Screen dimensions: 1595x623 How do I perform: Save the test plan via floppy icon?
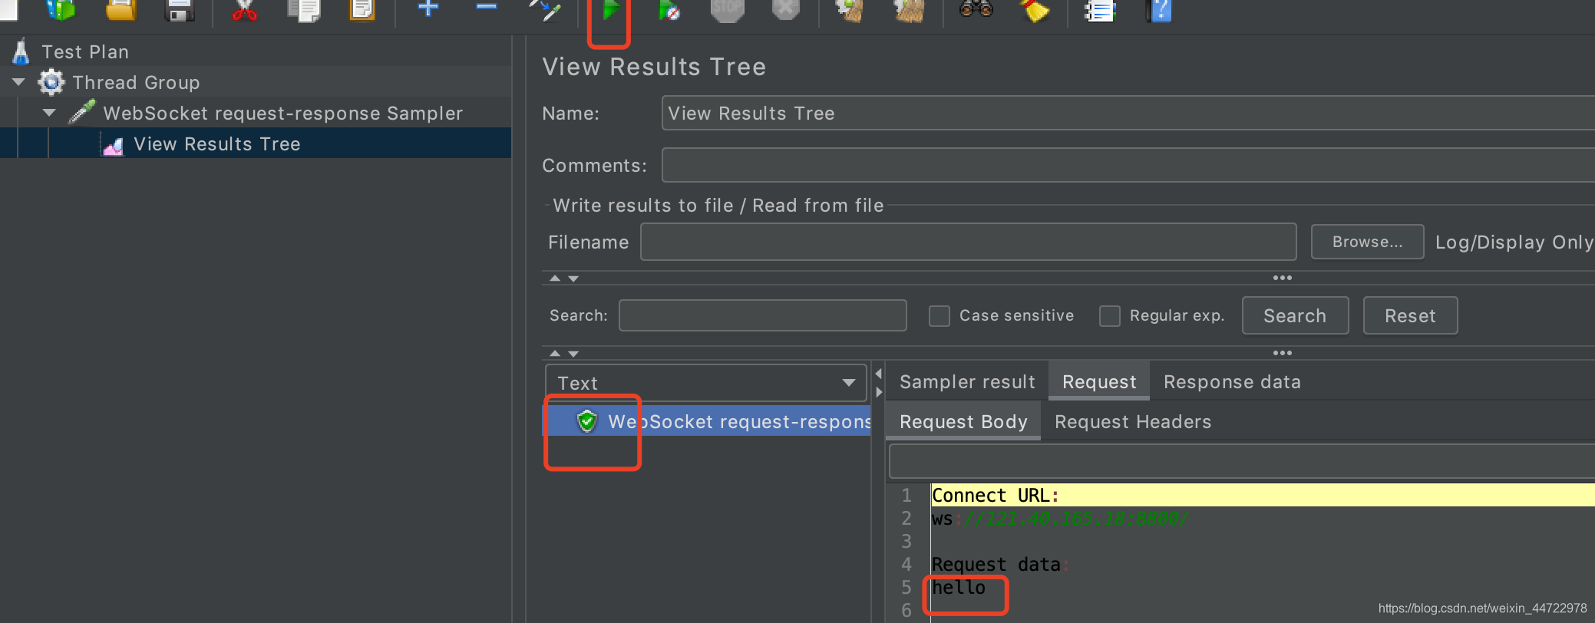tap(180, 9)
